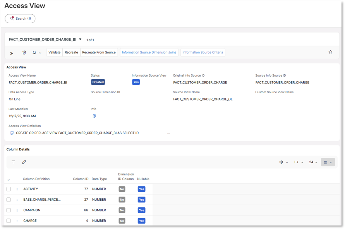Click the edit pencil icon in Column Details
Image resolution: width=345 pixels, height=229 pixels.
coord(24,162)
